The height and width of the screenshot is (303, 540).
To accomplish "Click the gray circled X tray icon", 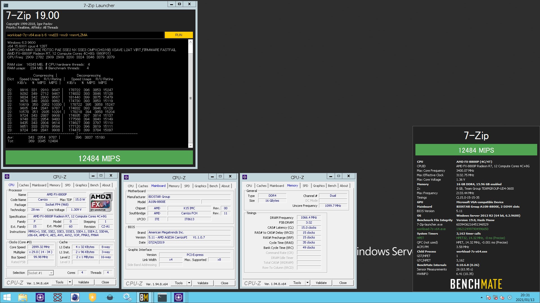I will click(x=510, y=298).
